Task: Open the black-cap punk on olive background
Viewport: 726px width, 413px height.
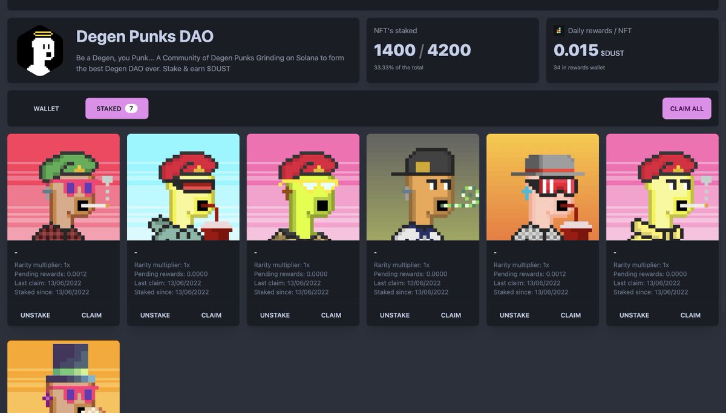Action: click(x=423, y=187)
